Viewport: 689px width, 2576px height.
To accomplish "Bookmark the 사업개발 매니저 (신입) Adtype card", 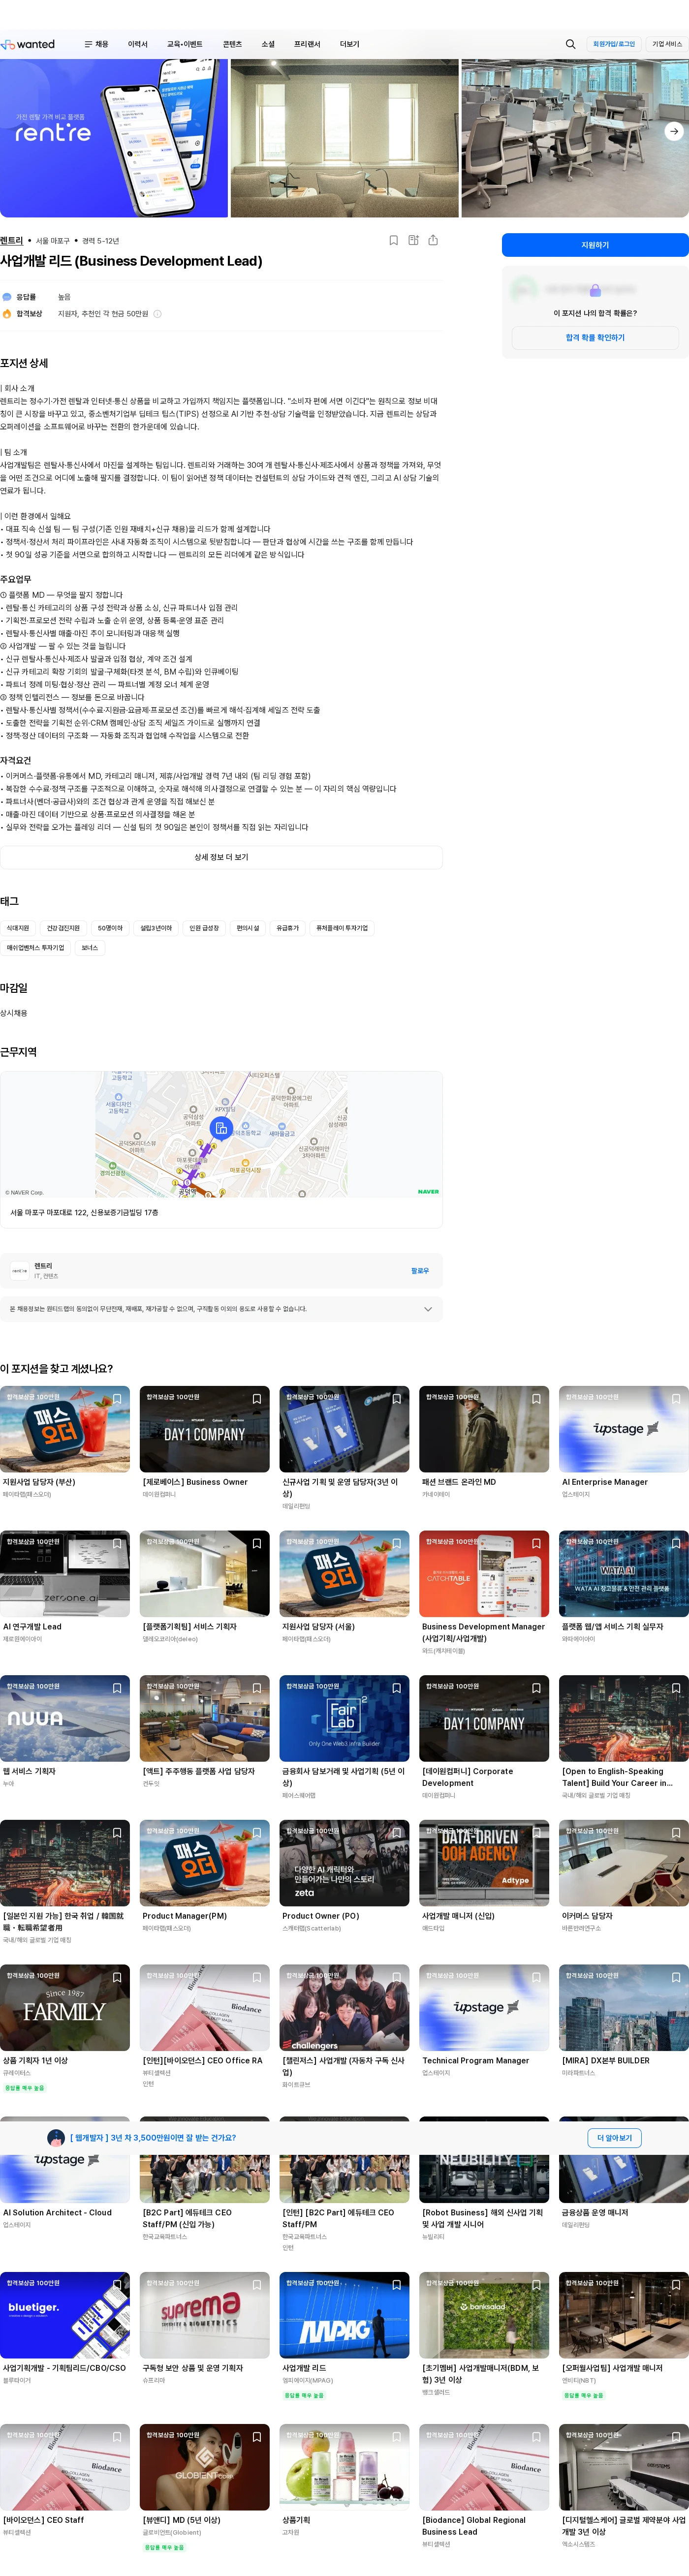I will [x=536, y=1833].
